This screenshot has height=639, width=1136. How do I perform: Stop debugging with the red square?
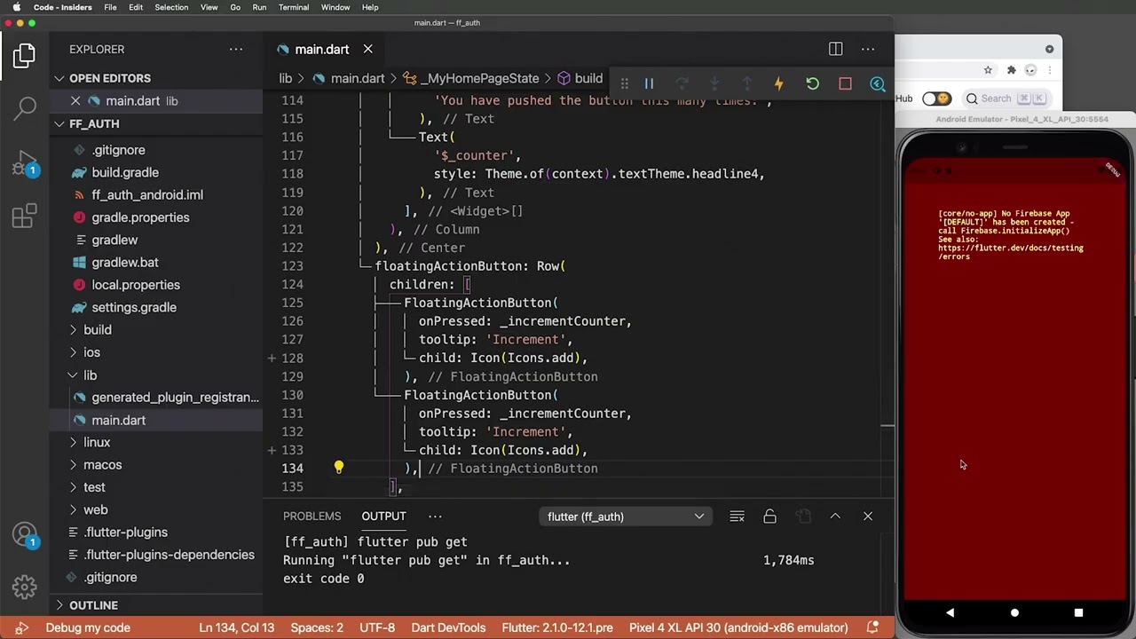[845, 83]
